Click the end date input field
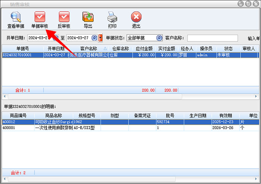The height and width of the screenshot is (184, 261). [x=78, y=38]
